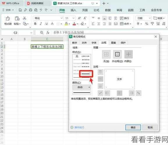Click the Decrease decimal places icon
168x145 pixels.
(164, 24)
